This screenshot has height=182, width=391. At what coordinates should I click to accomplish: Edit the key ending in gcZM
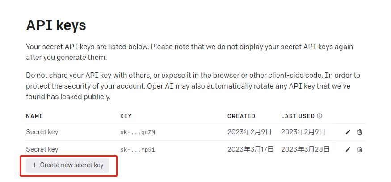click(348, 132)
